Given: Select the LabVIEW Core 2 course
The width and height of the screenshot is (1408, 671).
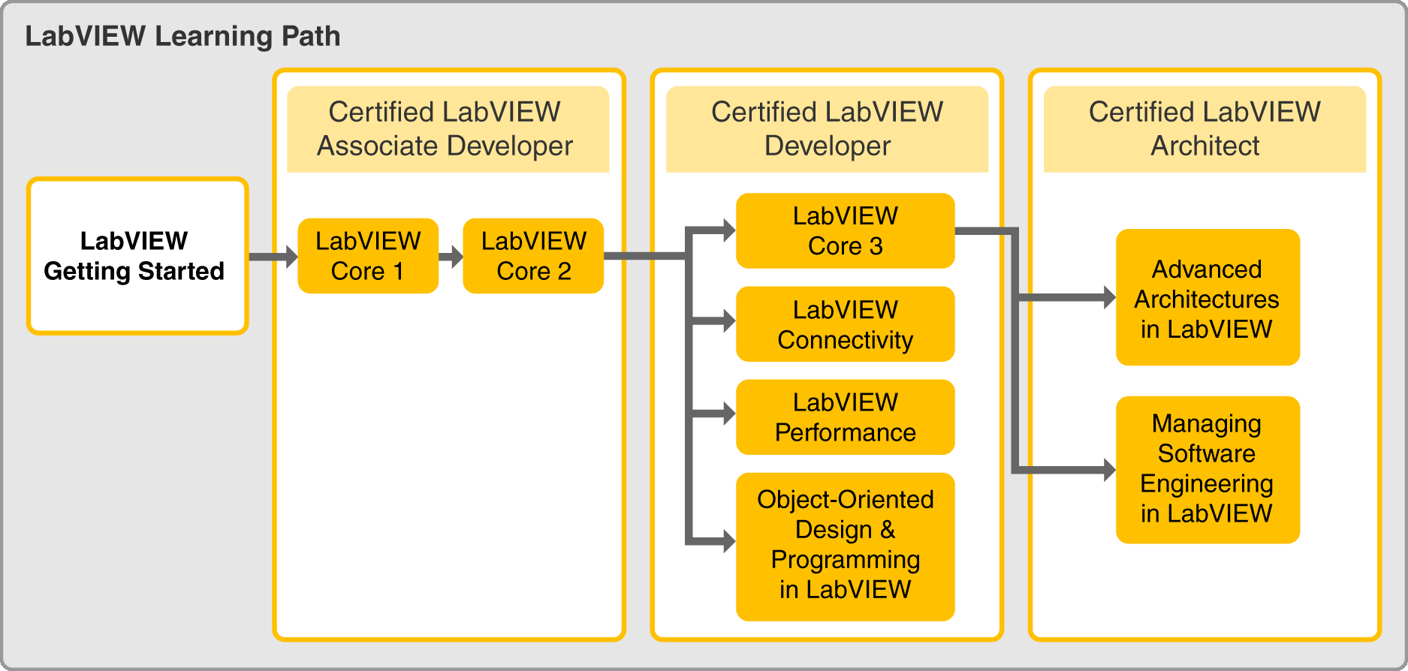Looking at the screenshot, I should [533, 256].
